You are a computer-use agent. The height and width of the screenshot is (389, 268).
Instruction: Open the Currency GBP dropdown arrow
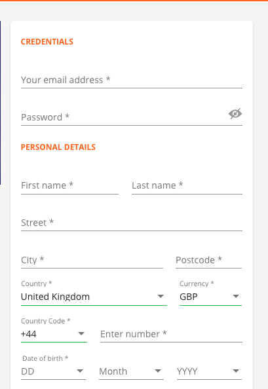click(x=236, y=296)
